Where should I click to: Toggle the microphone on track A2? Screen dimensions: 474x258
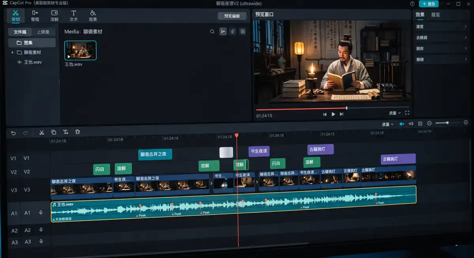41,230
